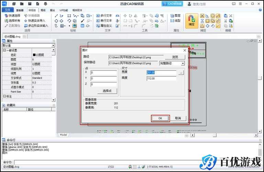
Task: Click the 浏览 browse button
Action: pos(175,57)
